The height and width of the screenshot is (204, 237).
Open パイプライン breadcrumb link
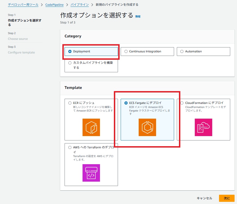click(80, 5)
